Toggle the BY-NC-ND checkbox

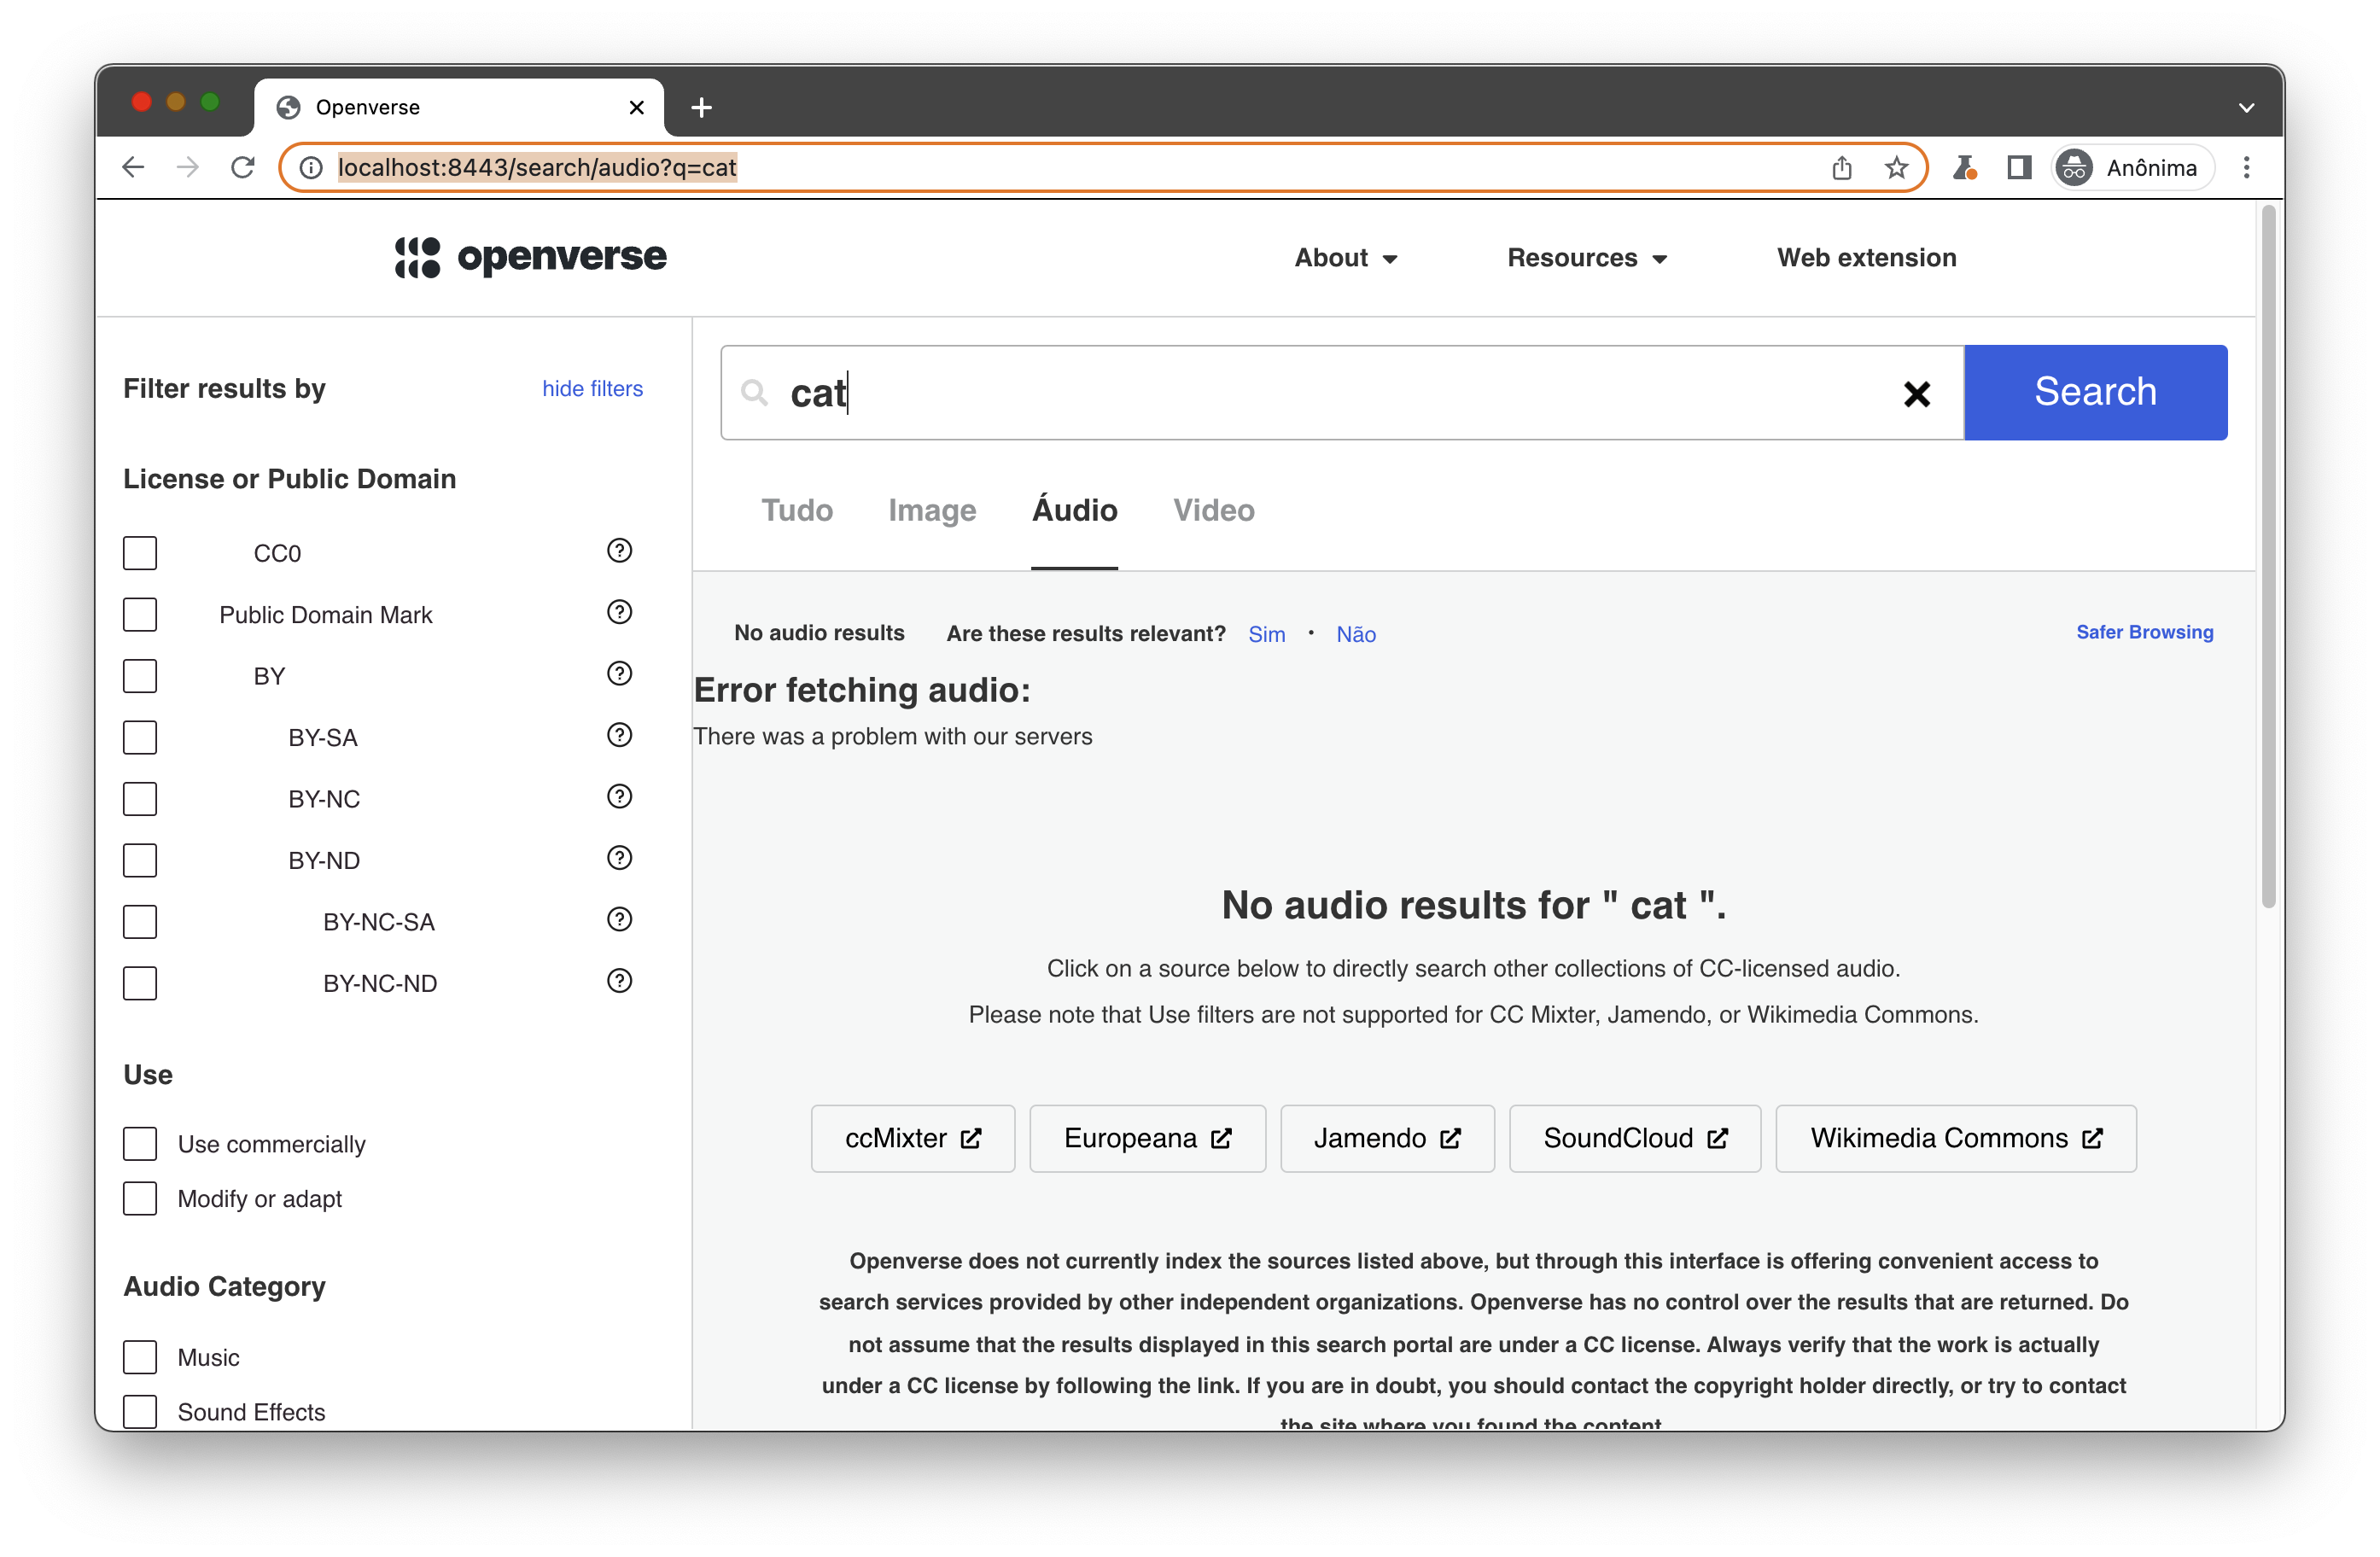point(140,983)
